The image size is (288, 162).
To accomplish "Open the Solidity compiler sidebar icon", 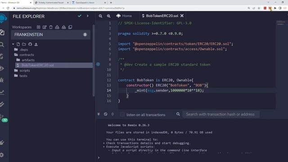I will pyautogui.click(x=2, y=57).
